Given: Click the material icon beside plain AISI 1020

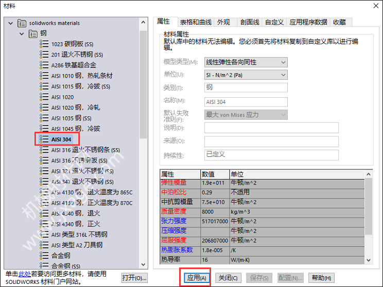Looking at the screenshot, I should click(44, 97).
